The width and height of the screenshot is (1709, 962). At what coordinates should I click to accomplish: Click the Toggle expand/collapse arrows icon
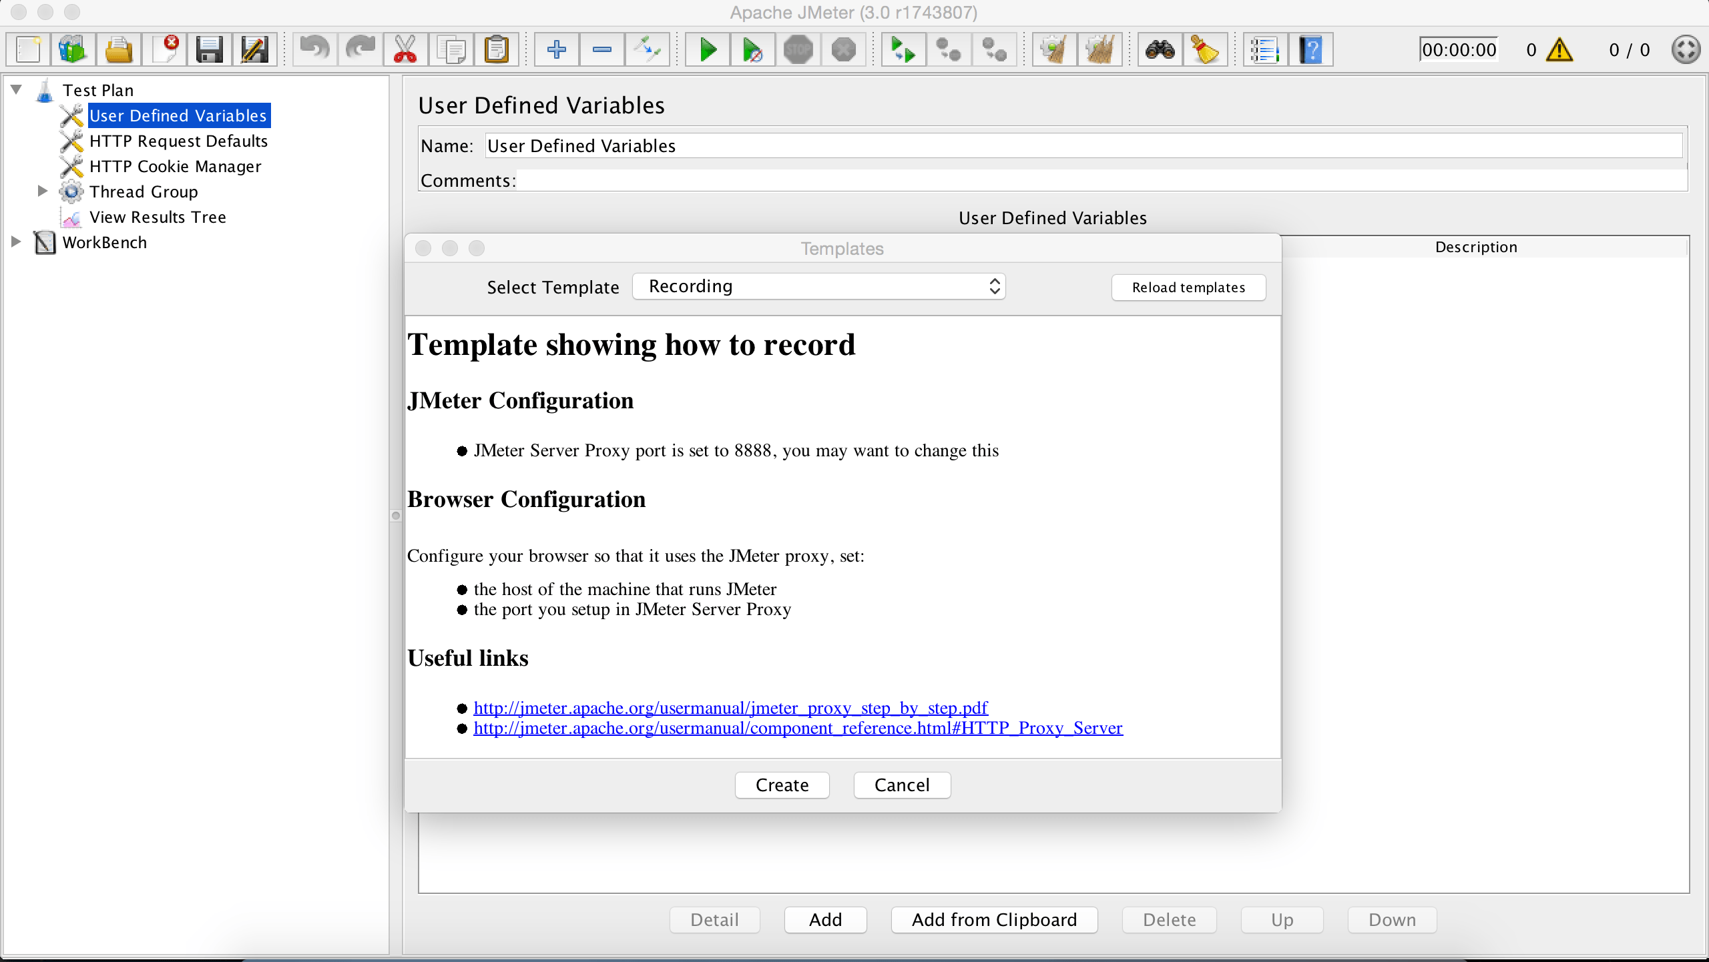[647, 50]
